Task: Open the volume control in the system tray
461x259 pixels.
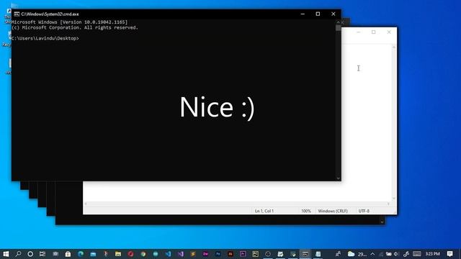Action: (x=395, y=254)
